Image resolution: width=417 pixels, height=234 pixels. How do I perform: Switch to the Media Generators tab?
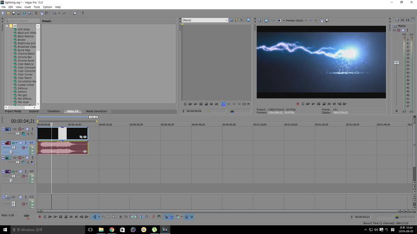(96, 111)
